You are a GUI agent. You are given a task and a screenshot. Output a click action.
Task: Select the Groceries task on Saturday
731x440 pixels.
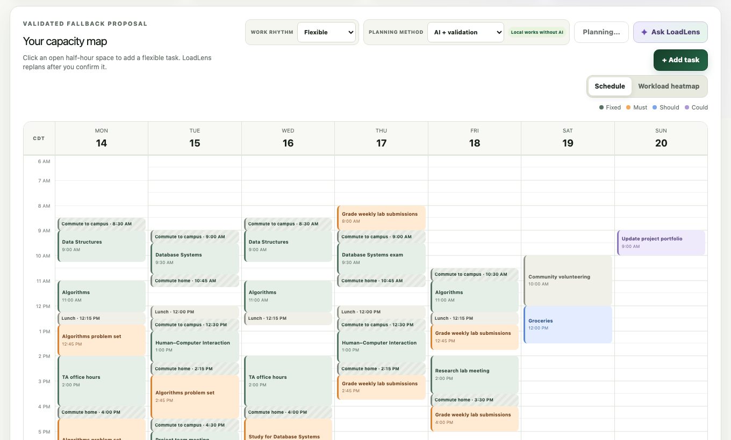[x=568, y=325]
